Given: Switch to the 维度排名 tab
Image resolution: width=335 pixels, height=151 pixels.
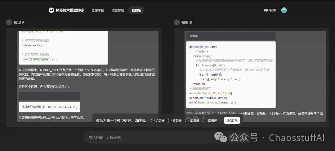Looking at the screenshot, I should click(x=118, y=10).
